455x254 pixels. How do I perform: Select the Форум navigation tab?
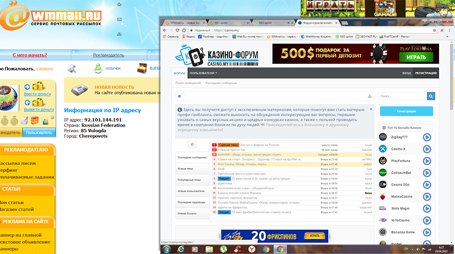(x=179, y=73)
